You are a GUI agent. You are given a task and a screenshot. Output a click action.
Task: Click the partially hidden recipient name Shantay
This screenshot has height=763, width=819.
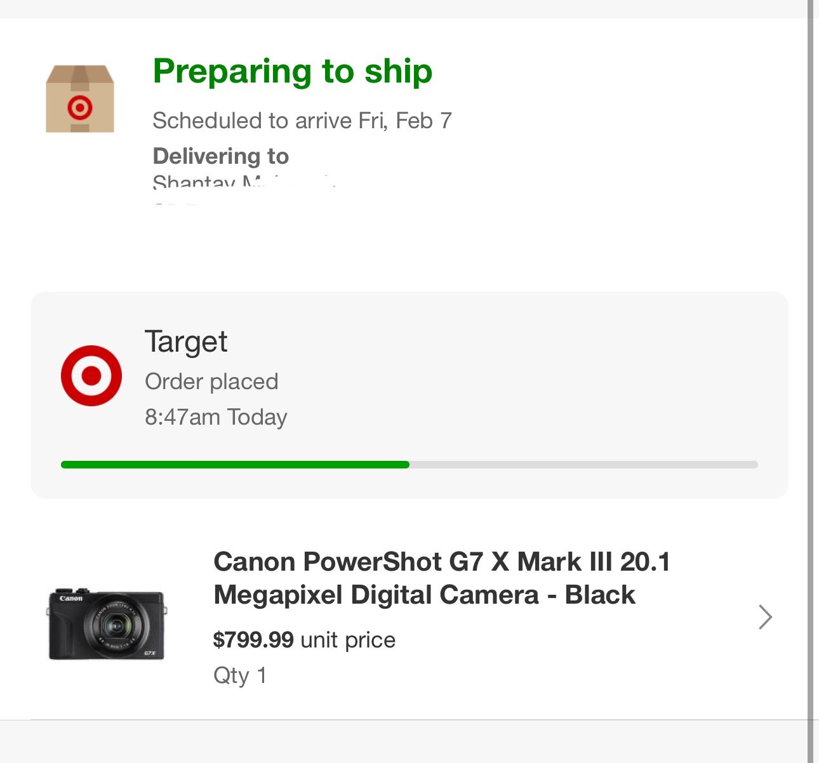194,183
